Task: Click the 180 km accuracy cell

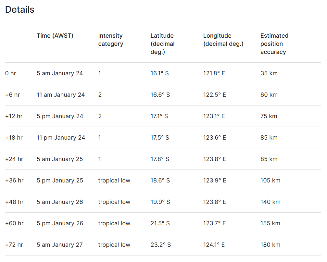Action: [x=270, y=245]
